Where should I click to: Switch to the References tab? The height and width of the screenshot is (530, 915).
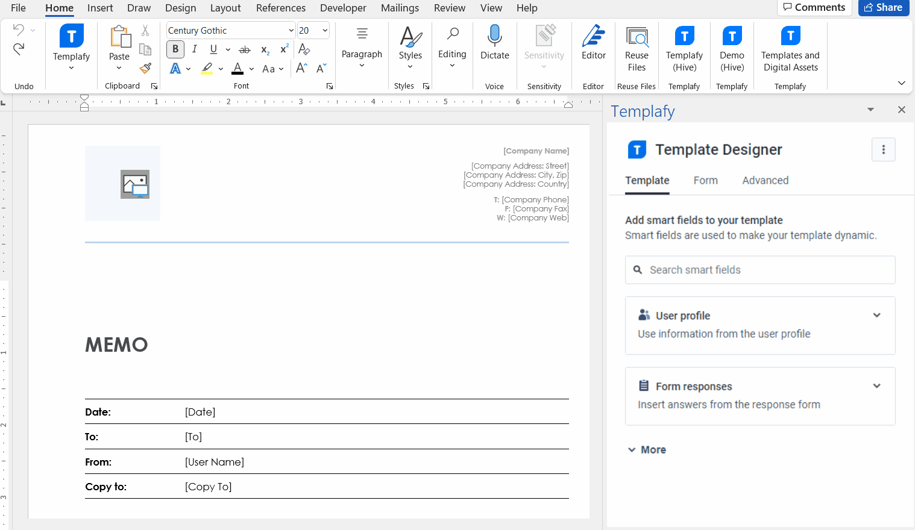tap(281, 8)
